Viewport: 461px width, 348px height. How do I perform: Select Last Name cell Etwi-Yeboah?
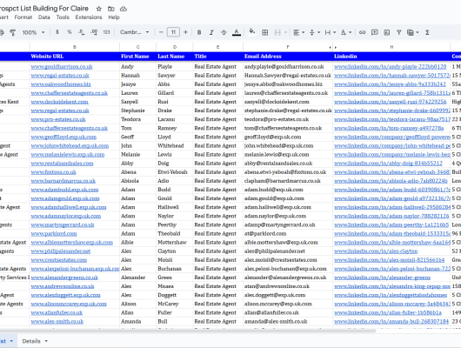click(175, 172)
